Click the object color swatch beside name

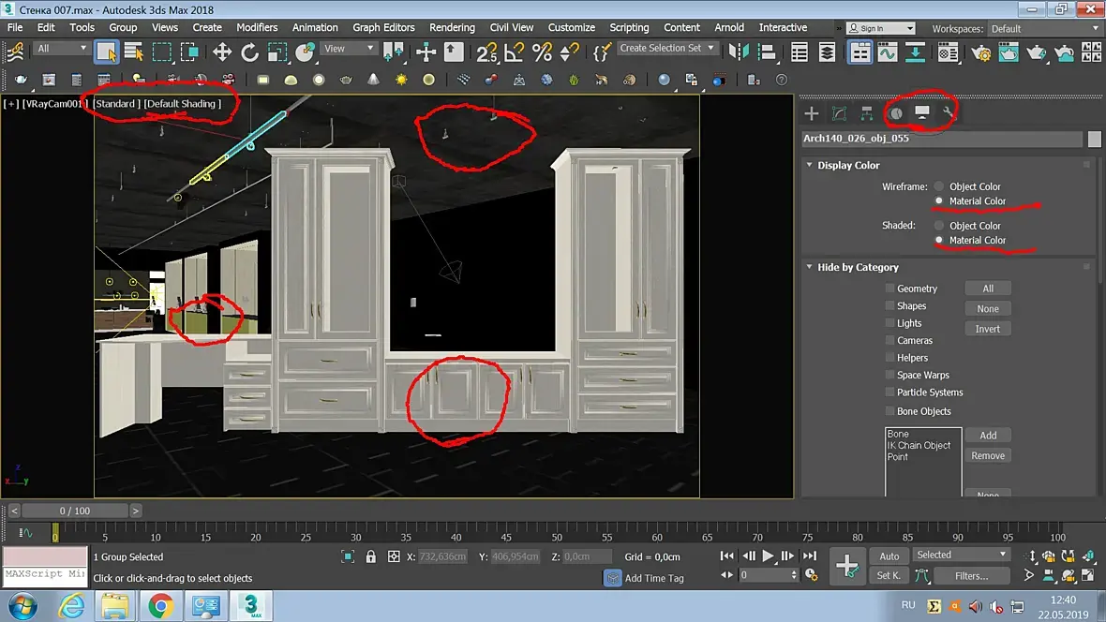pyautogui.click(x=1094, y=140)
